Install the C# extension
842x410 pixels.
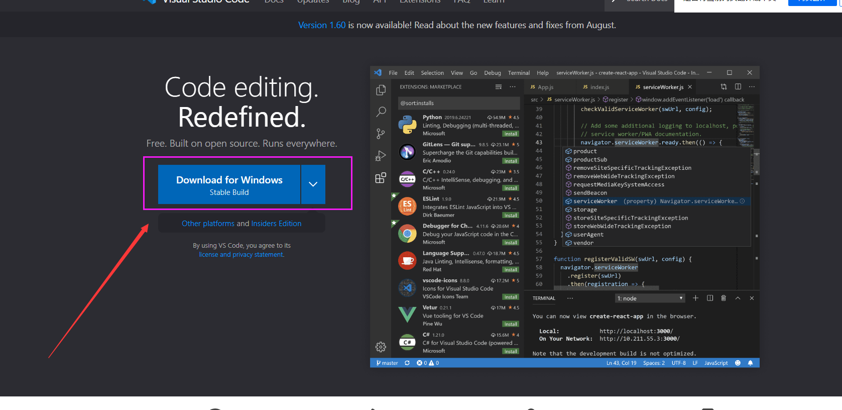coord(511,351)
